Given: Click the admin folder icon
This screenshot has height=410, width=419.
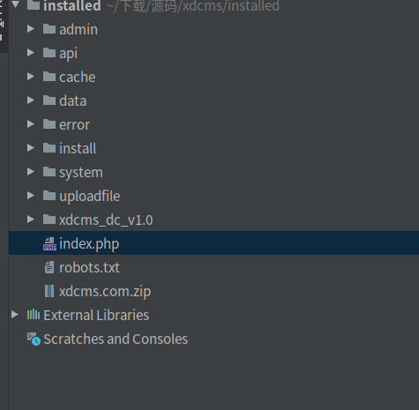Looking at the screenshot, I should [49, 29].
